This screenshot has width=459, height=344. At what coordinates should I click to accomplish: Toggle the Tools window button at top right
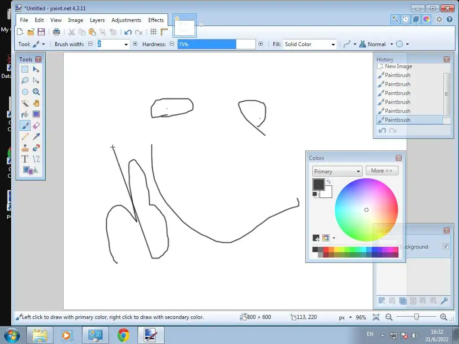pyautogui.click(x=395, y=19)
